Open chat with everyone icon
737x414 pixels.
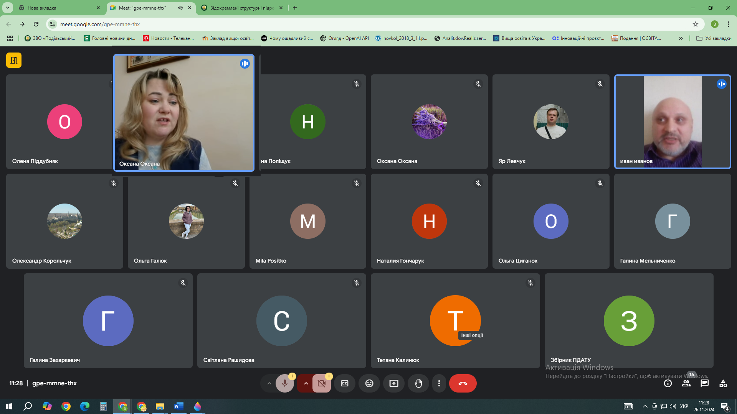[x=705, y=383]
